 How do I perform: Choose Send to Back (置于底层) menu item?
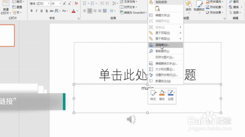(x=166, y=39)
